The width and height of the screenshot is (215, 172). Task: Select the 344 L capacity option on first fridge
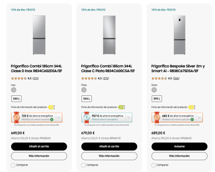click(x=16, y=99)
